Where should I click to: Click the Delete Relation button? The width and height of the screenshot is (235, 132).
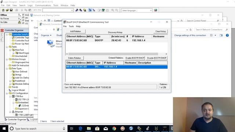tap(75, 58)
